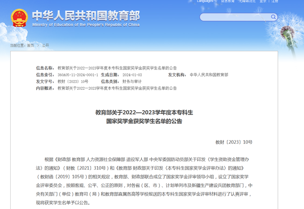Open 公开 in the breadcrumb
Viewport: 304px width, 209px height.
[x=45, y=45]
